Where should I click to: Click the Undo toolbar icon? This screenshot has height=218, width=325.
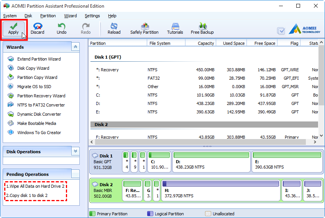(x=61, y=29)
